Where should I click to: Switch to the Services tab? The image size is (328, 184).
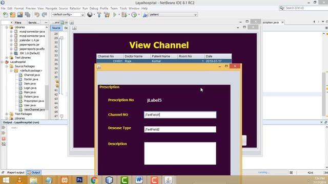(33, 22)
